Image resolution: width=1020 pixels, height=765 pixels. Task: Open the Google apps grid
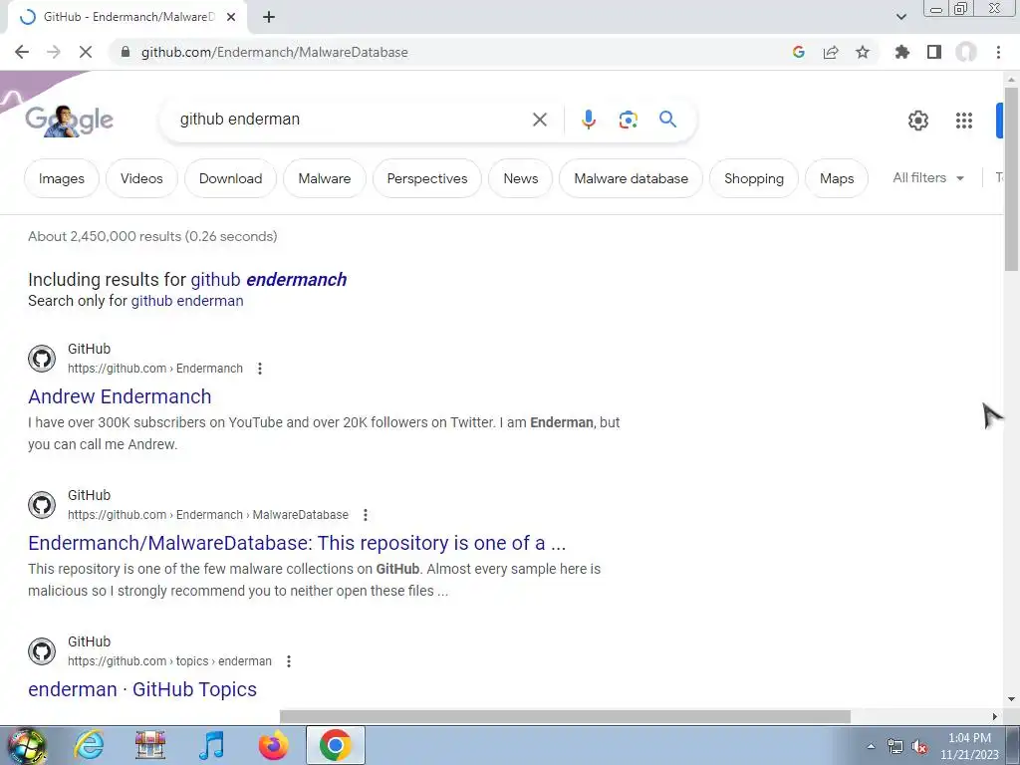(x=964, y=121)
